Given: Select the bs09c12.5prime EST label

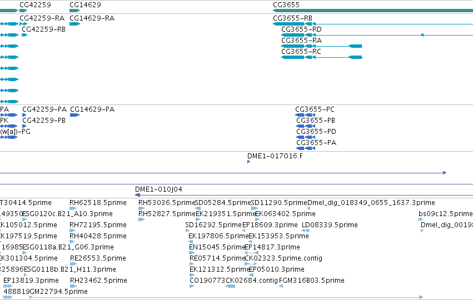Looking at the screenshot, I should click(446, 214).
